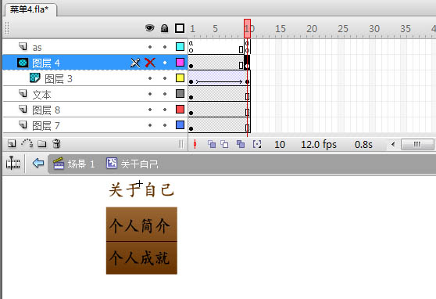Toggle visibility dot of 图层 3
The image size is (436, 299).
point(150,78)
